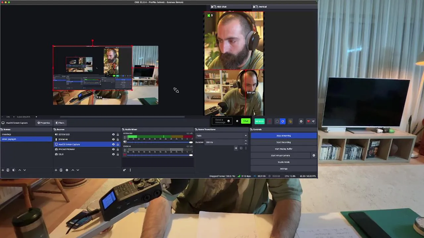
Task: Toggle lock on macOS Screen Capture source
Action: pos(118,144)
